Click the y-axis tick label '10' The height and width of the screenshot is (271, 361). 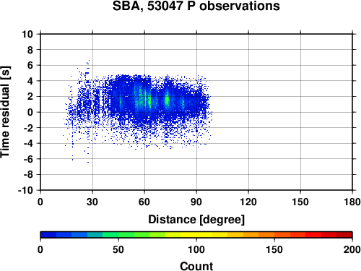pyautogui.click(x=27, y=34)
